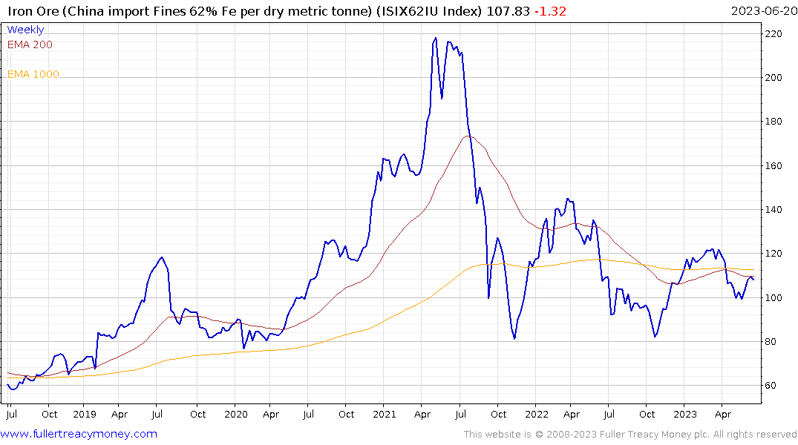The image size is (798, 445).
Task: Click the Weekly legend label
Action: [25, 30]
